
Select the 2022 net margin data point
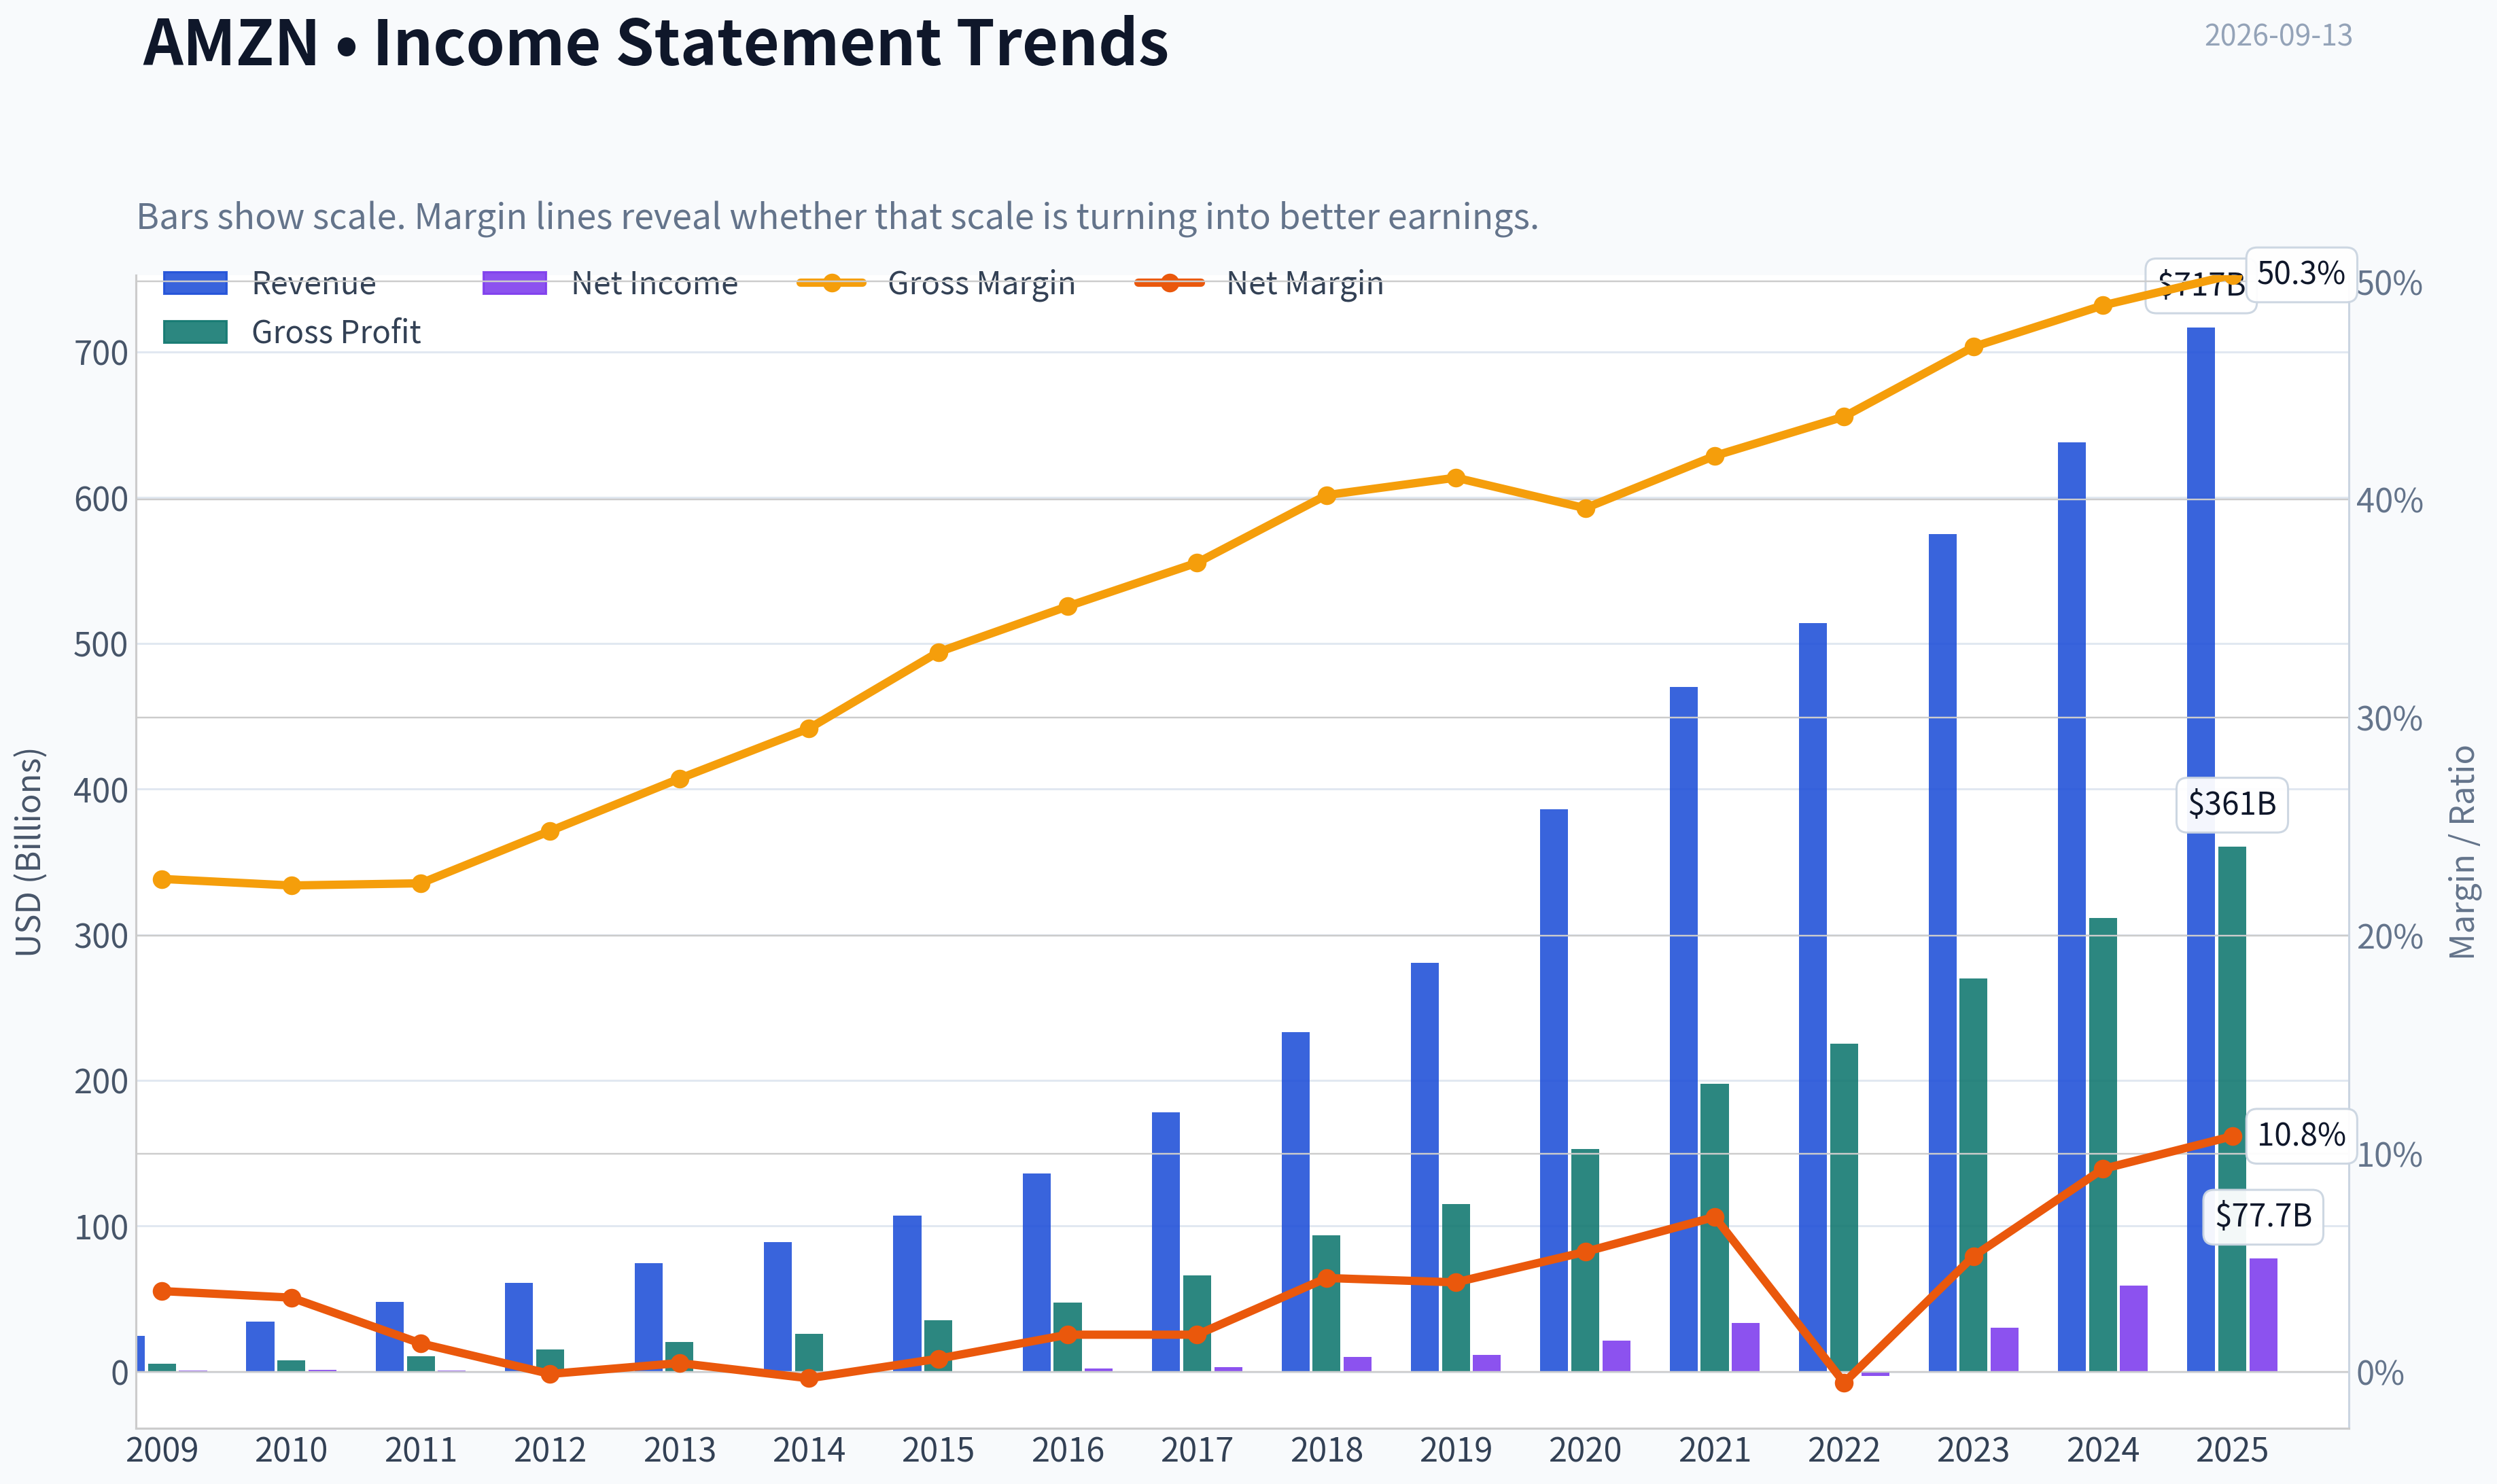click(x=1844, y=1382)
